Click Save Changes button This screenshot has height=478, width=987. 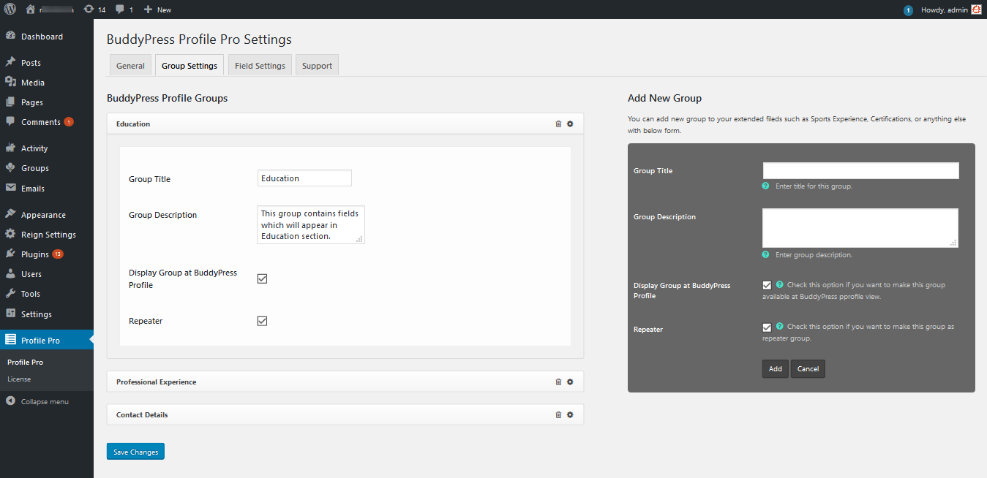(135, 452)
